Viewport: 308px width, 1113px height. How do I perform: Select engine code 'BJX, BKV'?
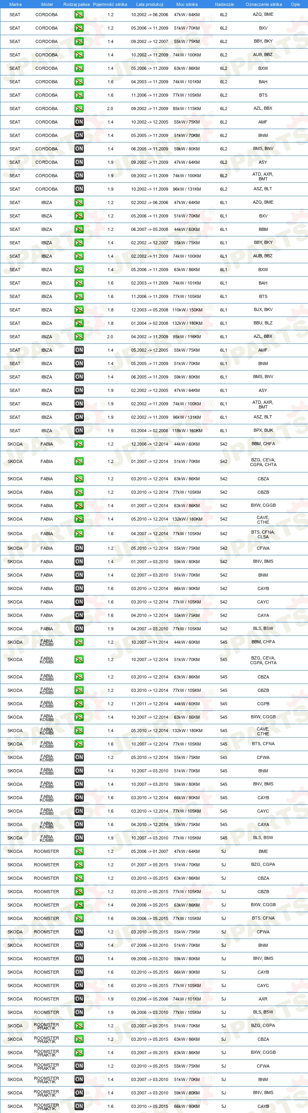point(263,310)
